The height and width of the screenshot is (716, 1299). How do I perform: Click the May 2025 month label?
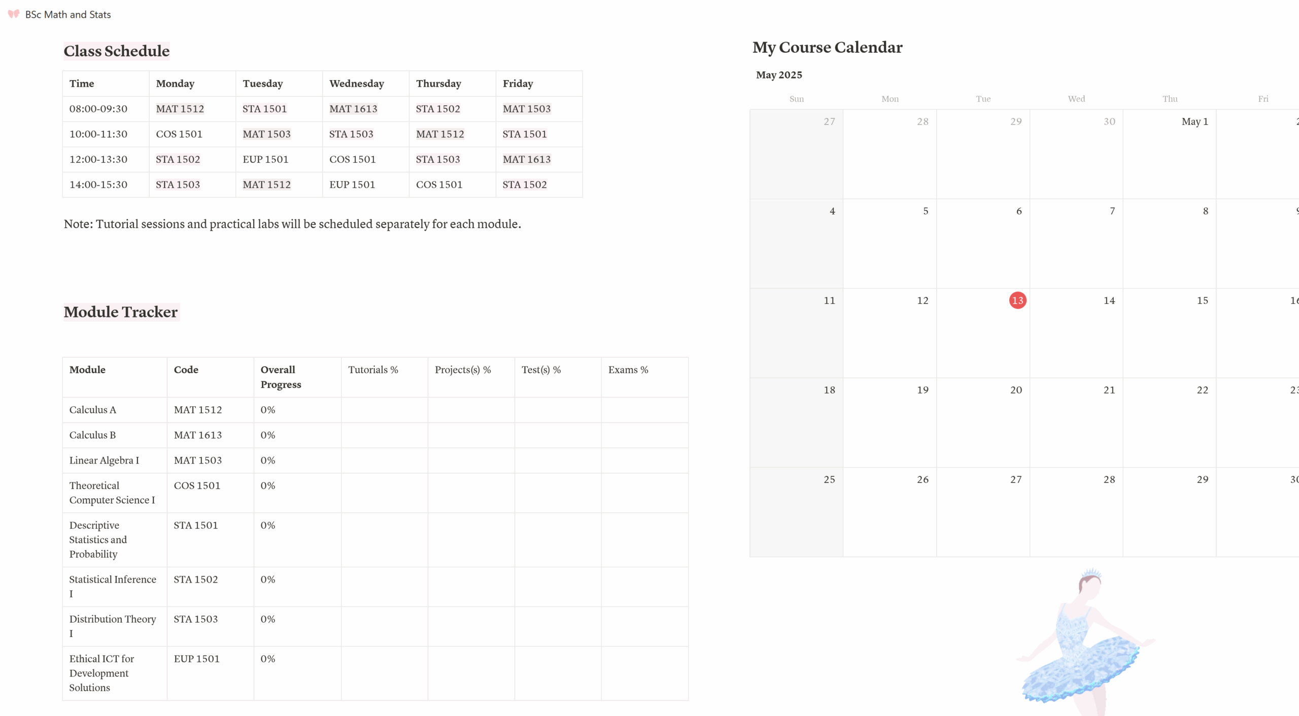point(779,75)
